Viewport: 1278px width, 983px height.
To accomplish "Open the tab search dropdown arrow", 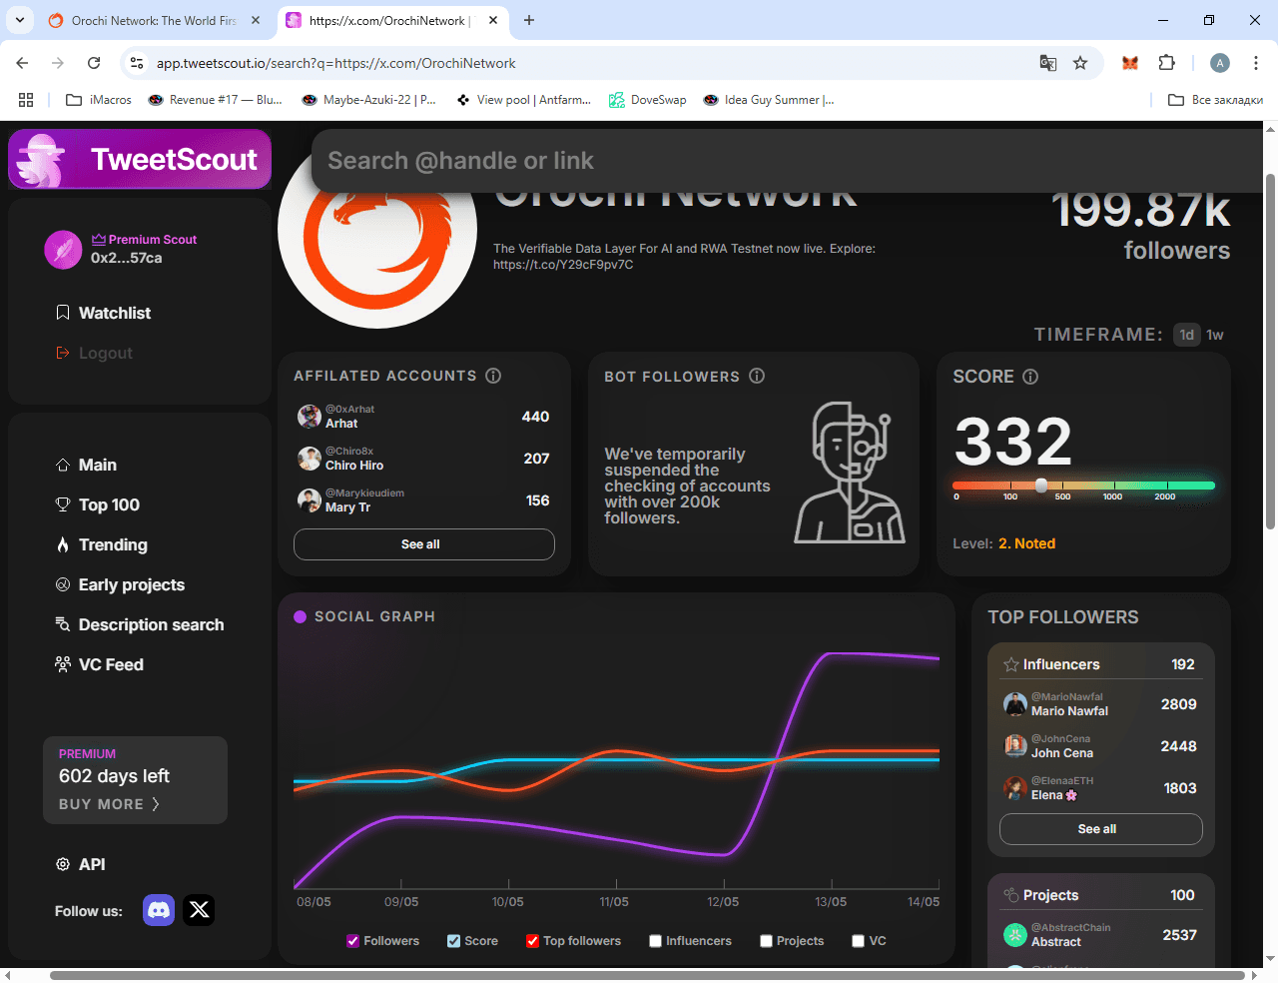I will pyautogui.click(x=20, y=20).
